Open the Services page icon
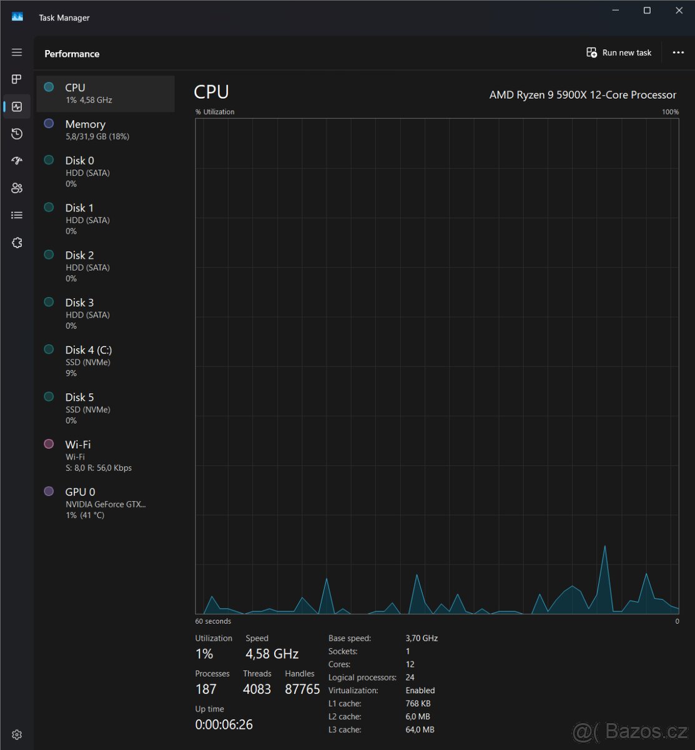Screen dimensions: 695x750 pyautogui.click(x=16, y=242)
